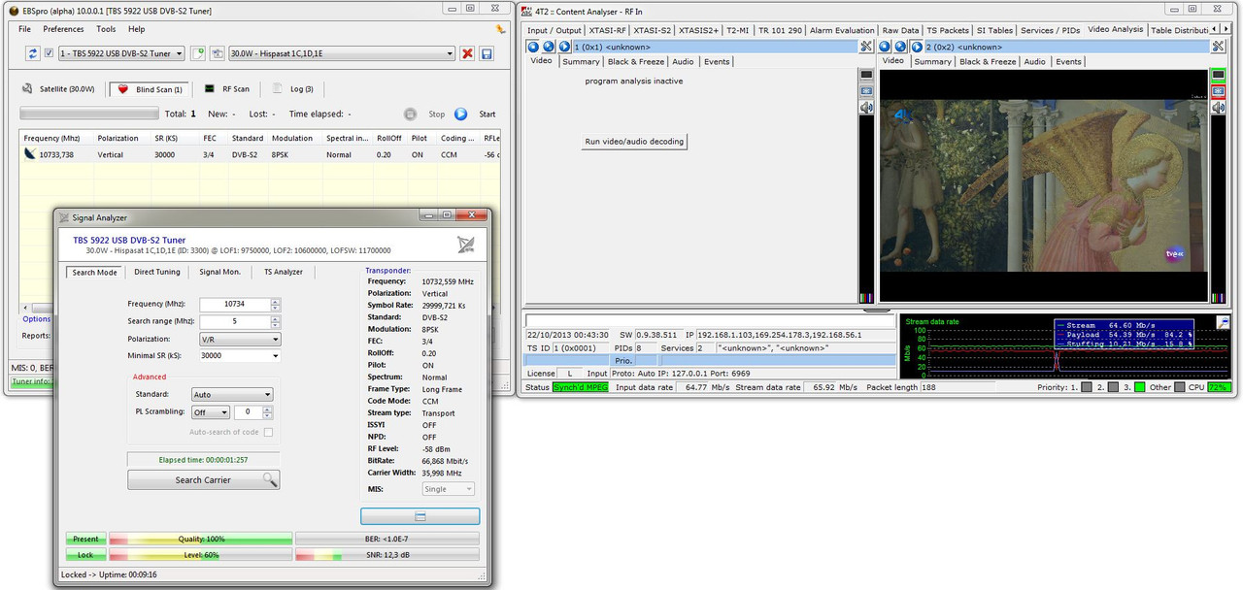Switch to Direct Tuning tab in Signal Analyzer
Screen dimensions: 1243x590
coord(157,272)
